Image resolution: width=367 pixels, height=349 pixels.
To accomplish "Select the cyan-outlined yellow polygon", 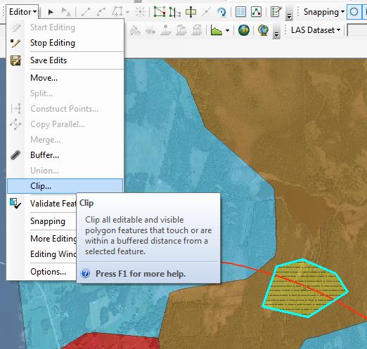I will (x=304, y=289).
